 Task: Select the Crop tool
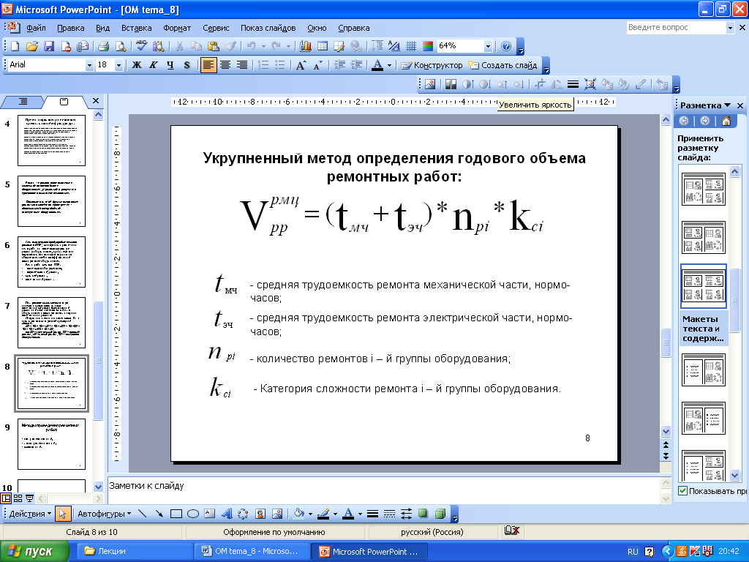tap(540, 85)
